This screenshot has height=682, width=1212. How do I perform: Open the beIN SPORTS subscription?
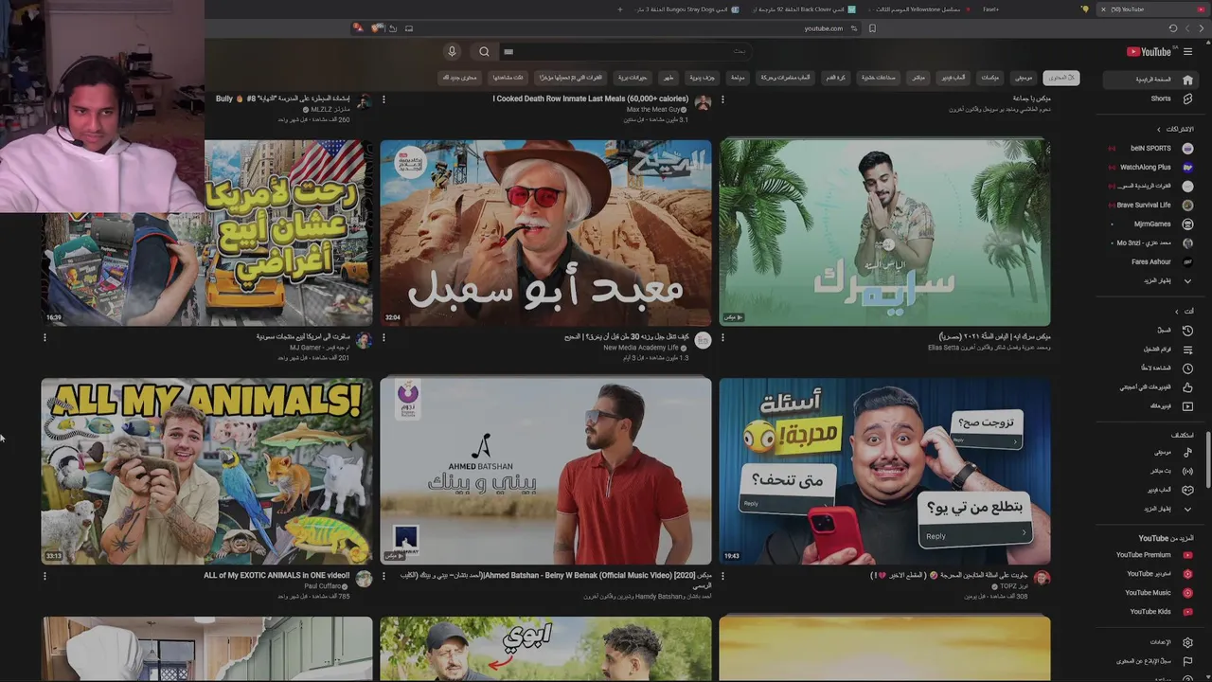point(1150,149)
